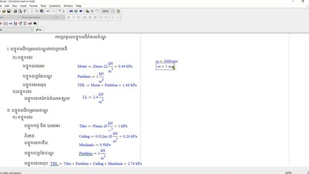Expand the resources dropdown beside Go
This screenshot has height=174, width=309.
[x=32, y=30]
